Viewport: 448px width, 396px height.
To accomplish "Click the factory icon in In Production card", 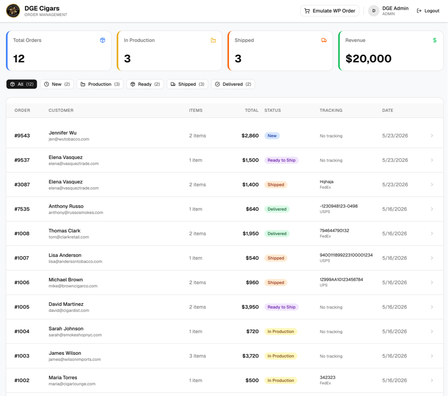I will click(213, 40).
